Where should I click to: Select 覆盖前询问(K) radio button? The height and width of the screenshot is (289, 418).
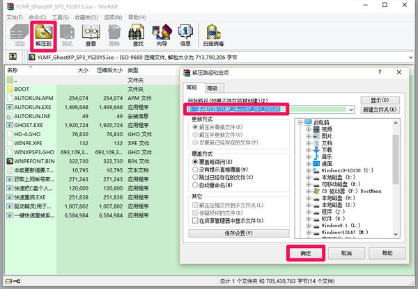point(195,162)
